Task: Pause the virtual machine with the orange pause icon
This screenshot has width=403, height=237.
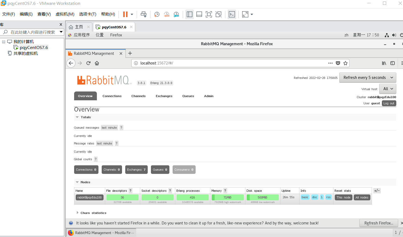Action: [x=125, y=14]
